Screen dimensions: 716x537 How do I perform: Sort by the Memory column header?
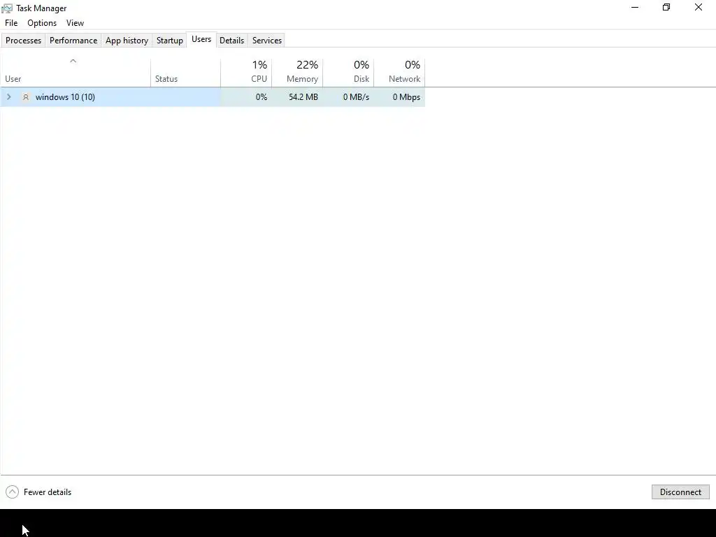pos(297,73)
